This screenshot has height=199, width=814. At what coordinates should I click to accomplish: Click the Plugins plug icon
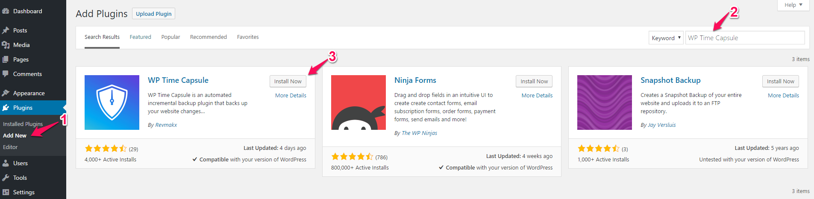coord(6,108)
